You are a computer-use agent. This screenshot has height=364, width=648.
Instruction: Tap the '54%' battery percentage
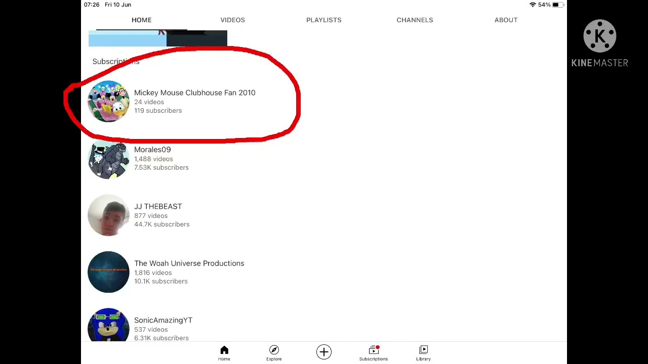pyautogui.click(x=544, y=5)
